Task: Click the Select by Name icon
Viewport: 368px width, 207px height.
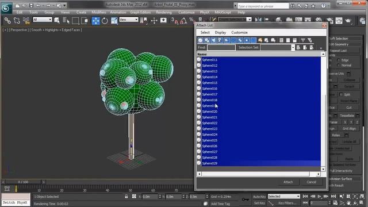Action: pyautogui.click(x=66, y=21)
